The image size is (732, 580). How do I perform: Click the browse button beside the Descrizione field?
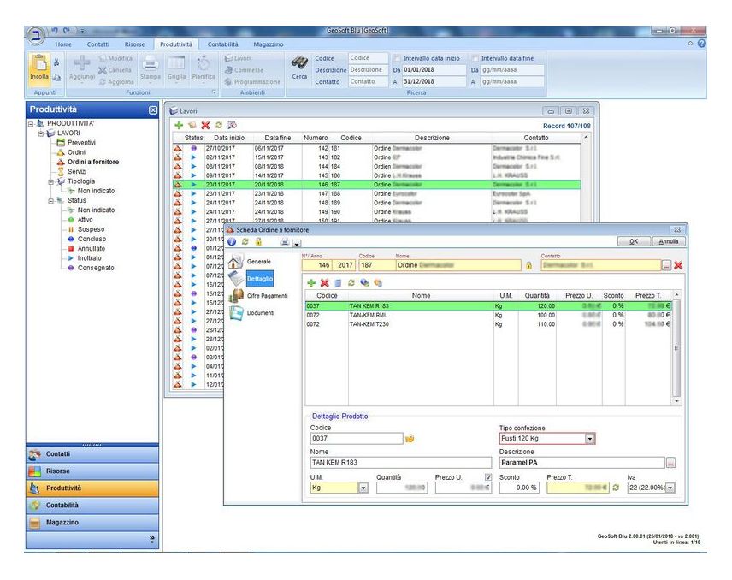[670, 463]
